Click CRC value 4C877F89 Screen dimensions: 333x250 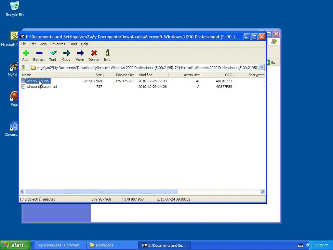click(x=224, y=87)
